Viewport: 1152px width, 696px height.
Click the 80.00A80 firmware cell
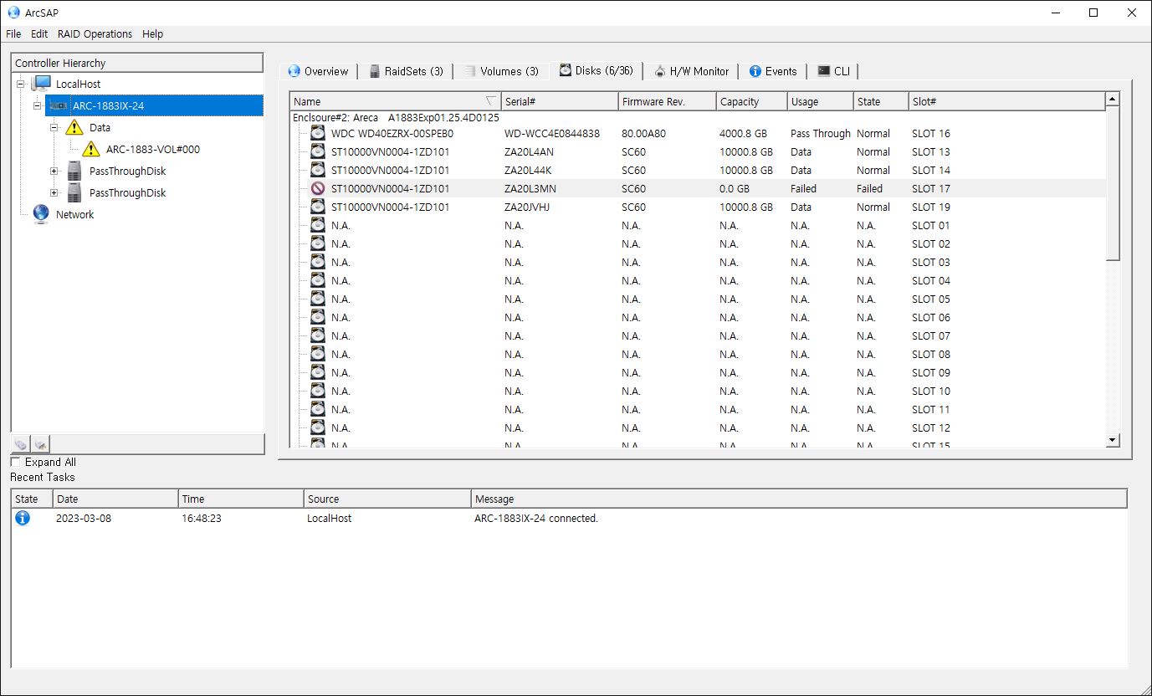coord(644,133)
